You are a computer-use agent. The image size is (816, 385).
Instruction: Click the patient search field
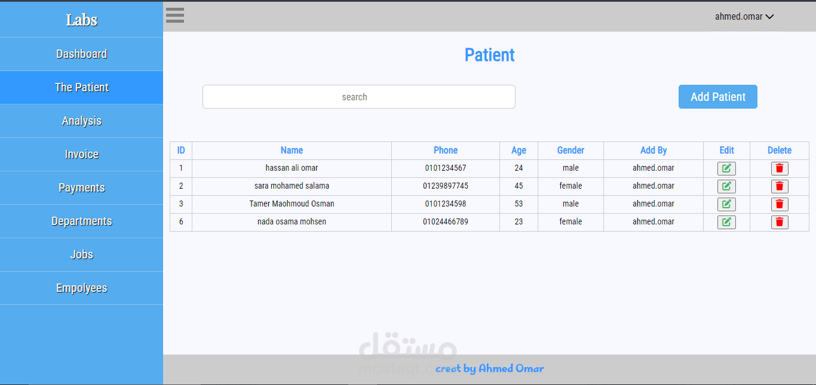pyautogui.click(x=358, y=97)
